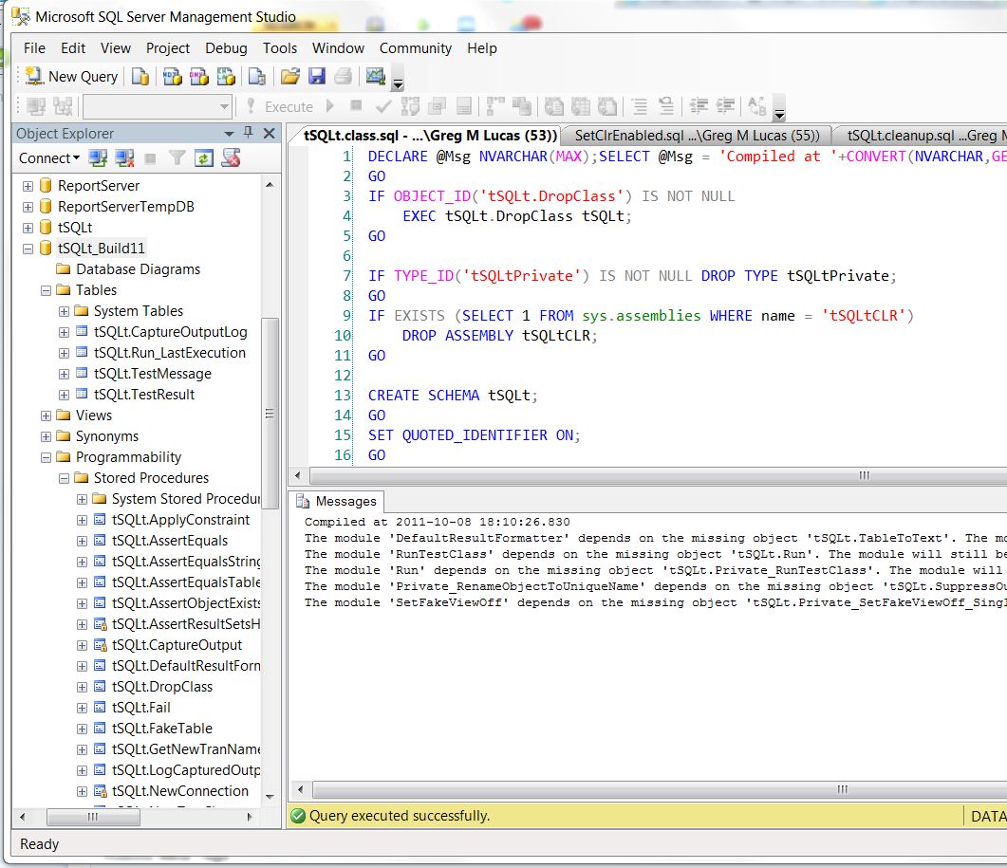This screenshot has width=1007, height=868.
Task: Open the Connect dropdown menu
Action: click(x=75, y=158)
